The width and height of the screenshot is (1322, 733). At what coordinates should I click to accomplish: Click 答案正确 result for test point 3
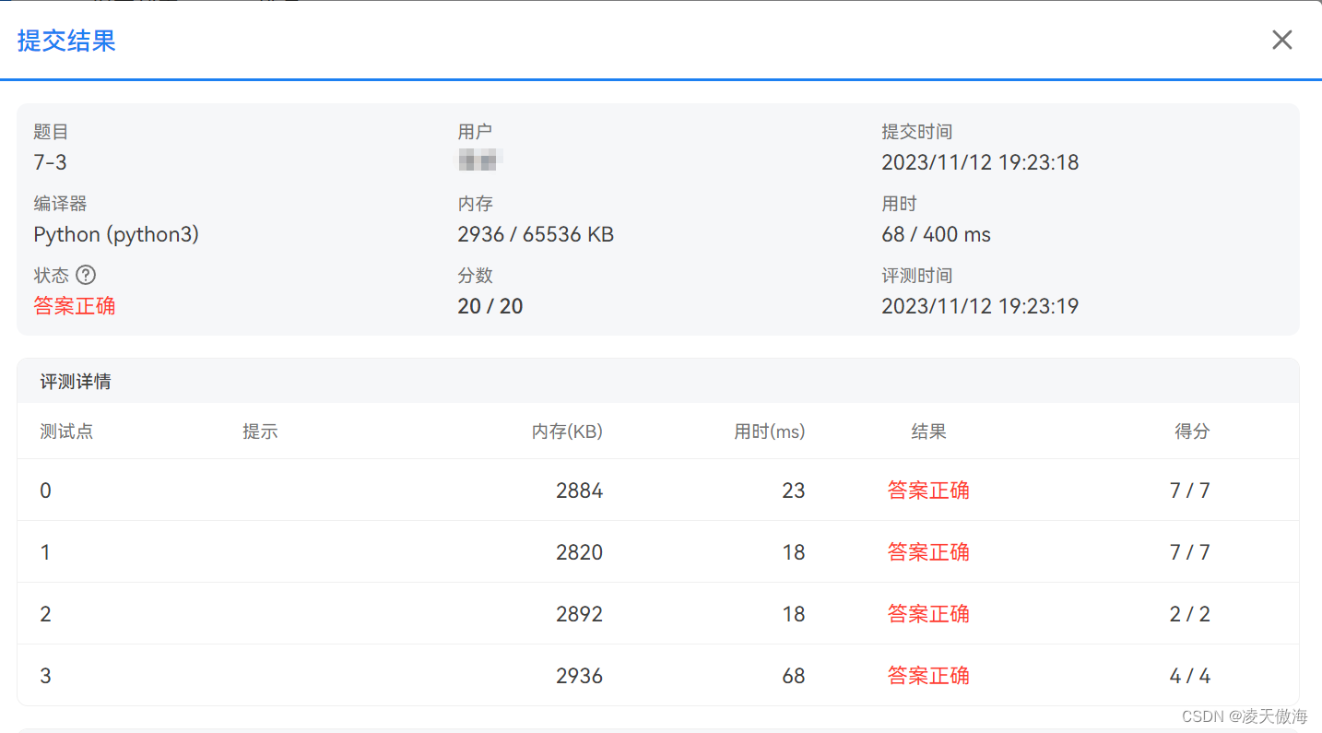click(x=928, y=676)
